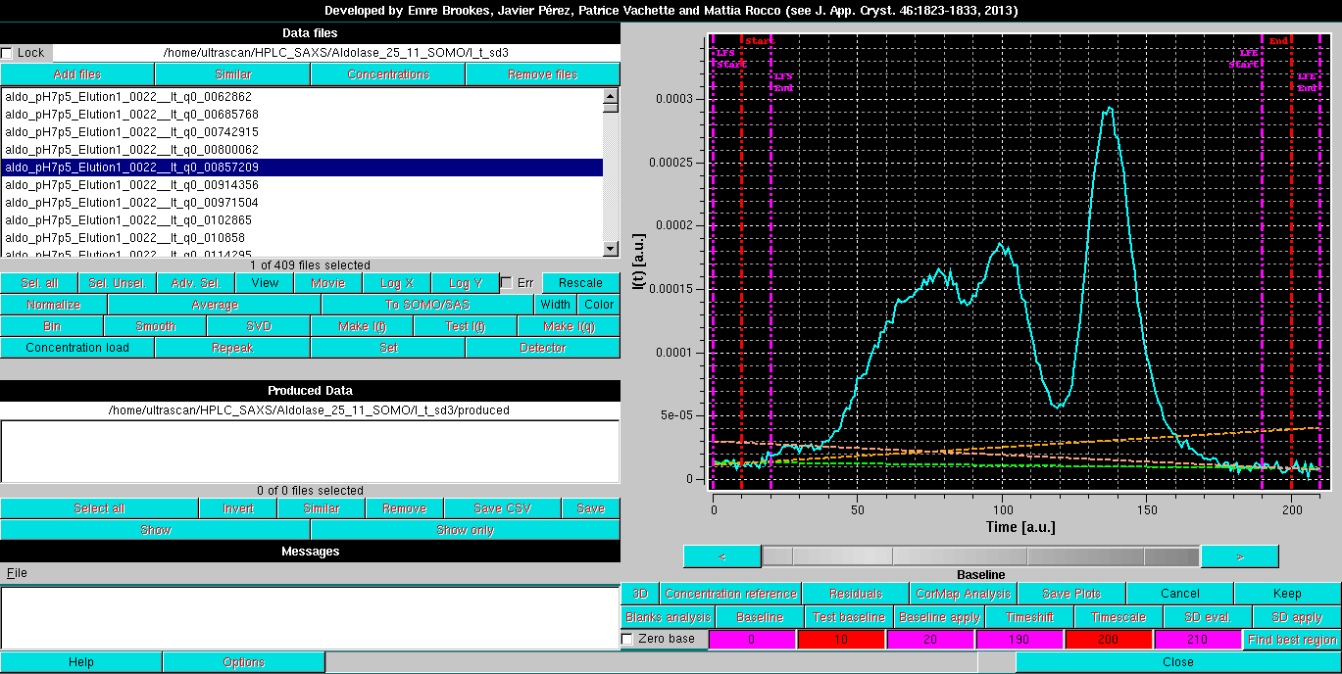Launch Blanks analysis
Screen dimensions: 1342x674
point(668,617)
